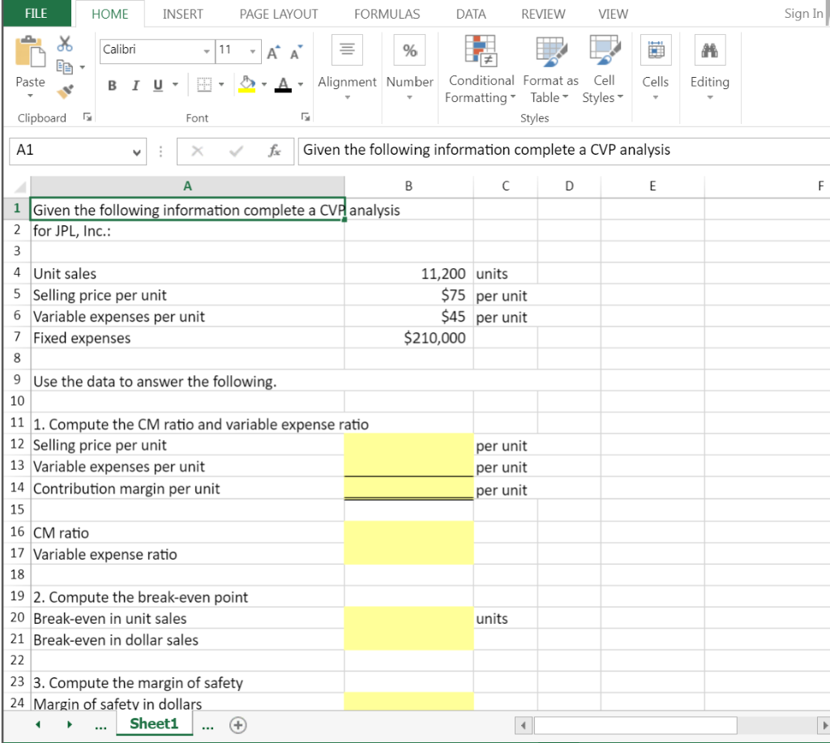Switch to the FORMULAS tab

click(x=387, y=15)
